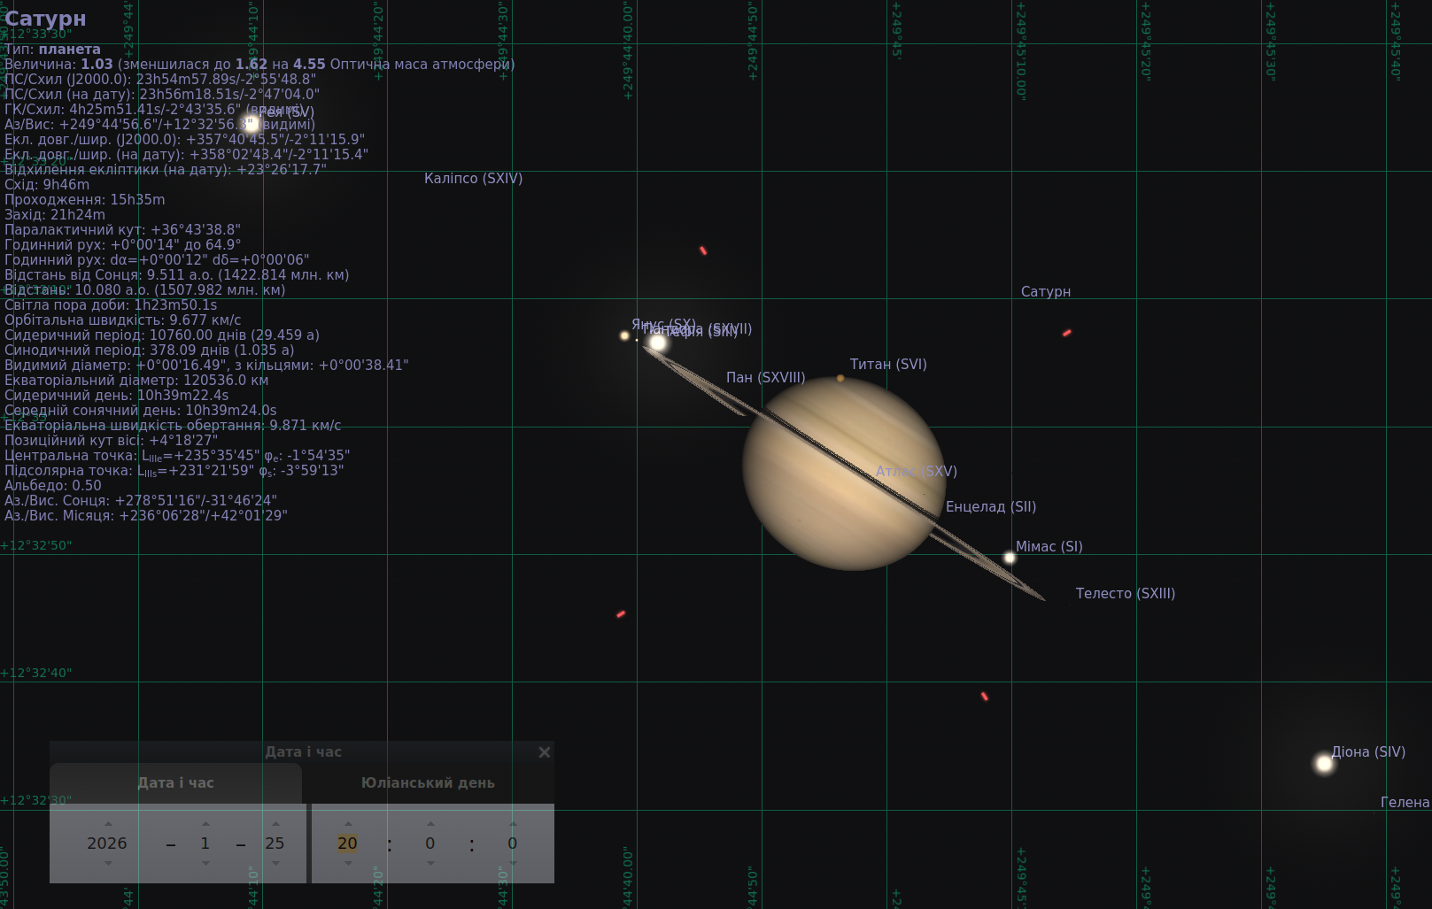Select the bright moon Діона (SIV)
1432x909 pixels.
click(x=1325, y=763)
